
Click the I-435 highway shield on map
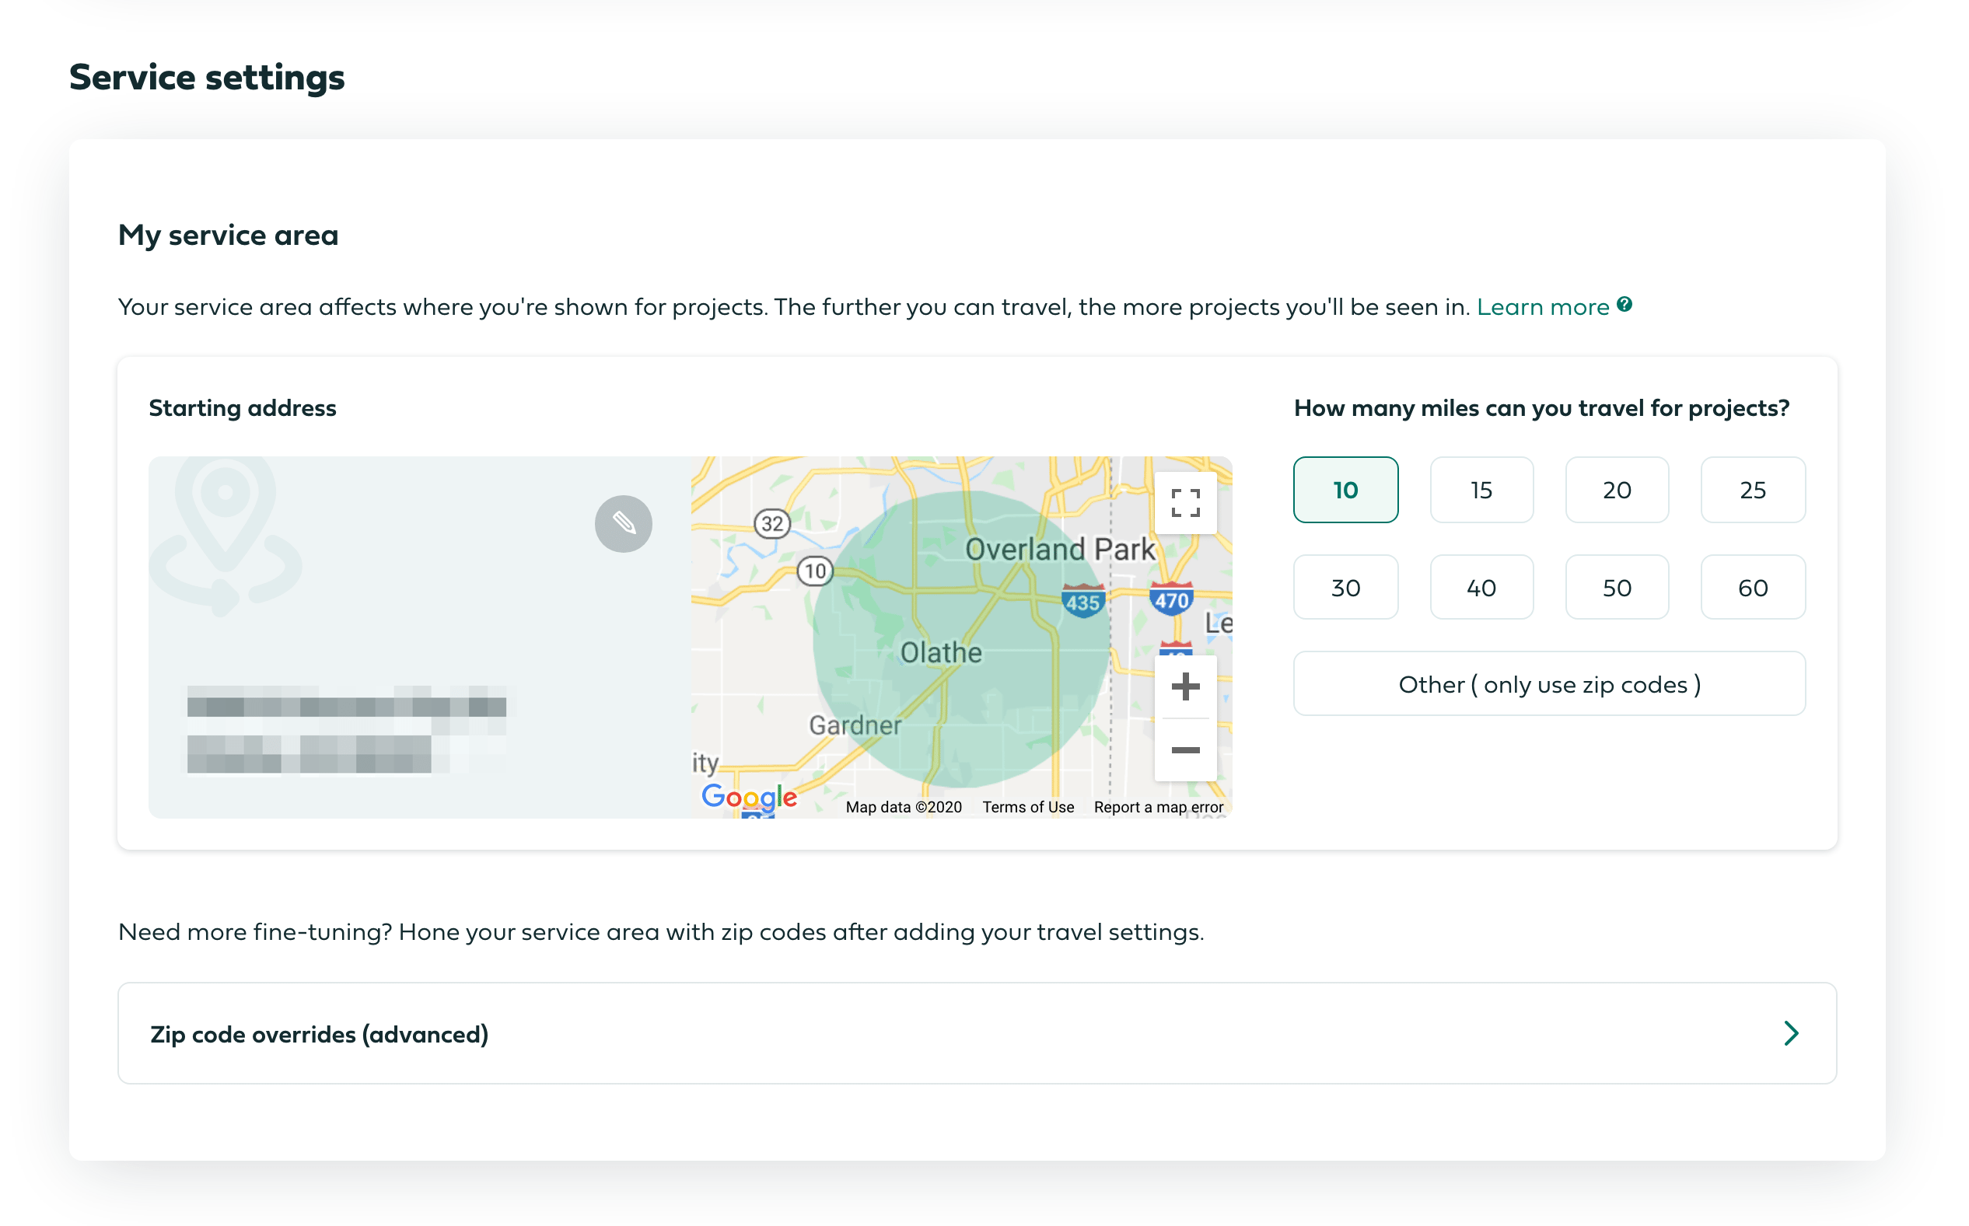pos(1082,602)
